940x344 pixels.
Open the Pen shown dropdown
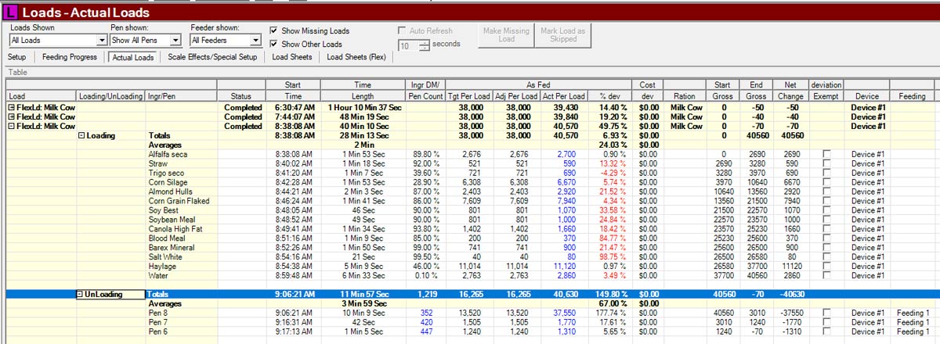pos(176,40)
